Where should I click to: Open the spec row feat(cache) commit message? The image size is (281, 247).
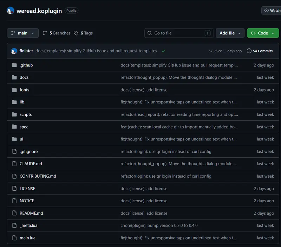pos(179,127)
